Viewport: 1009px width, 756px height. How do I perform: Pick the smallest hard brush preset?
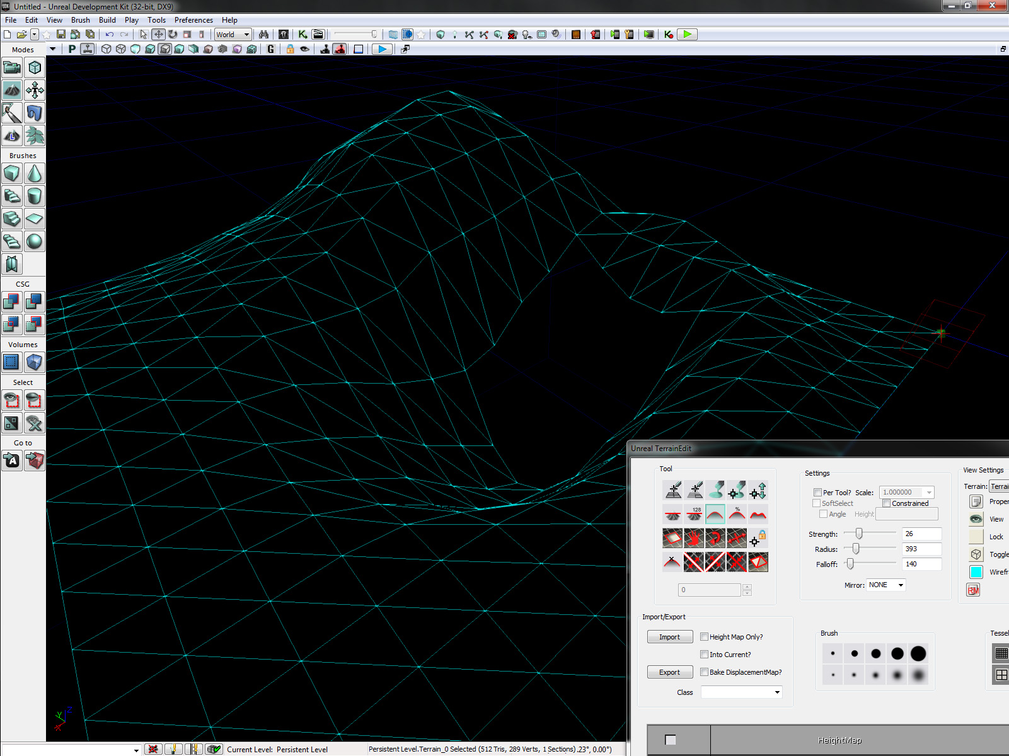click(x=833, y=654)
